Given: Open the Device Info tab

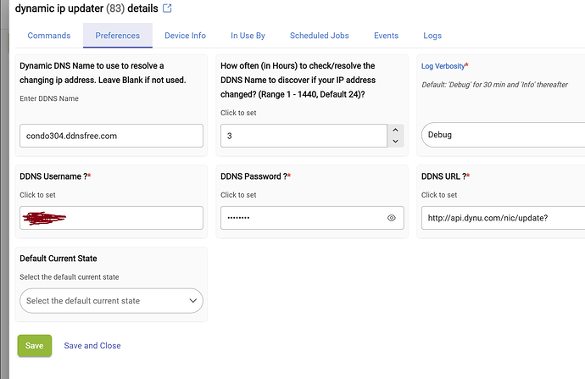Looking at the screenshot, I should click(x=185, y=36).
